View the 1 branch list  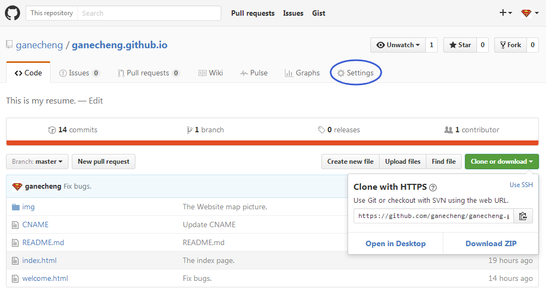[205, 130]
